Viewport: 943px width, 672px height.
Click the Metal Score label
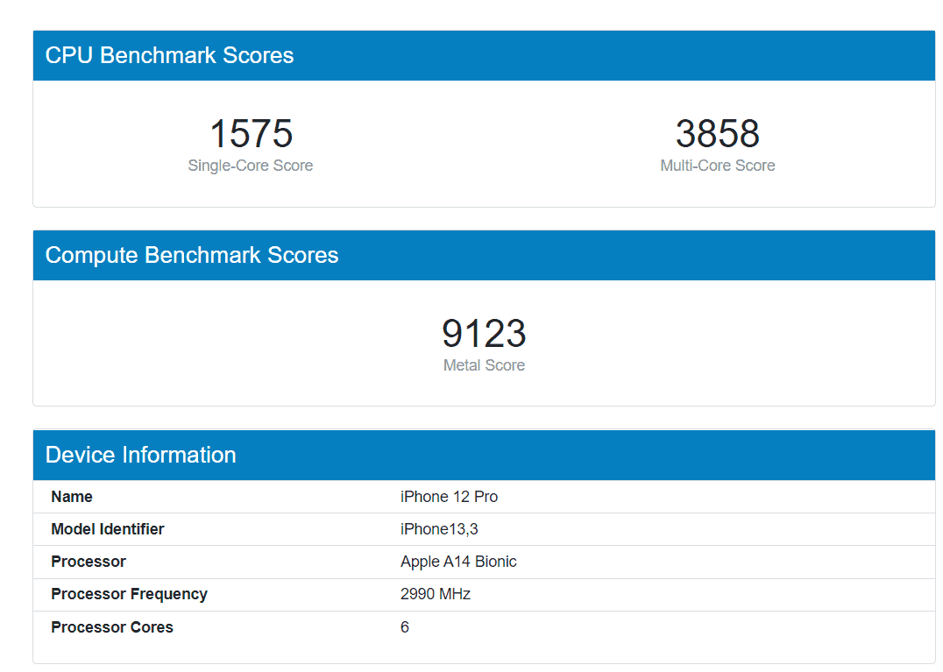coord(484,364)
